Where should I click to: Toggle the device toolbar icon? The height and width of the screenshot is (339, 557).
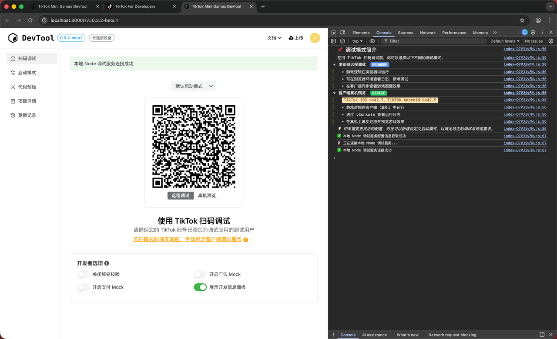point(342,33)
